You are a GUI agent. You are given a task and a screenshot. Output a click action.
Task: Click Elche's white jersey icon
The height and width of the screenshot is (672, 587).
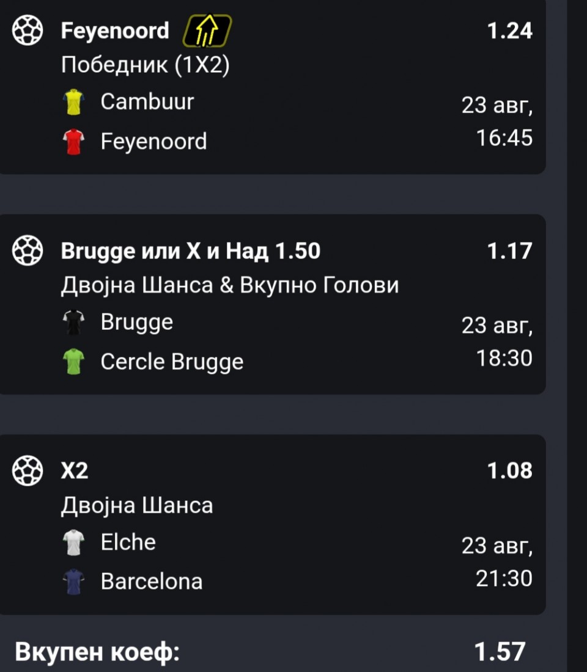click(x=74, y=542)
